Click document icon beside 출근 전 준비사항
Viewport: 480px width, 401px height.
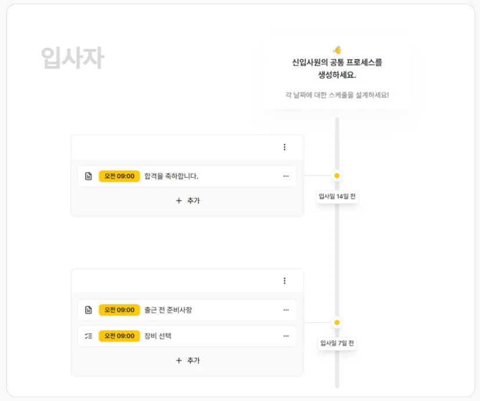click(89, 310)
